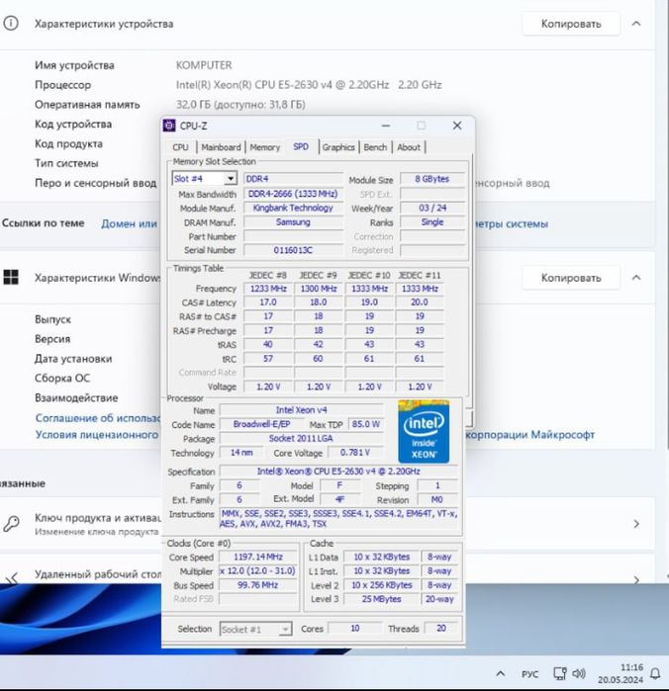Click the Week/Year 03 / 24 value
This screenshot has height=691, width=669.
pyautogui.click(x=432, y=208)
